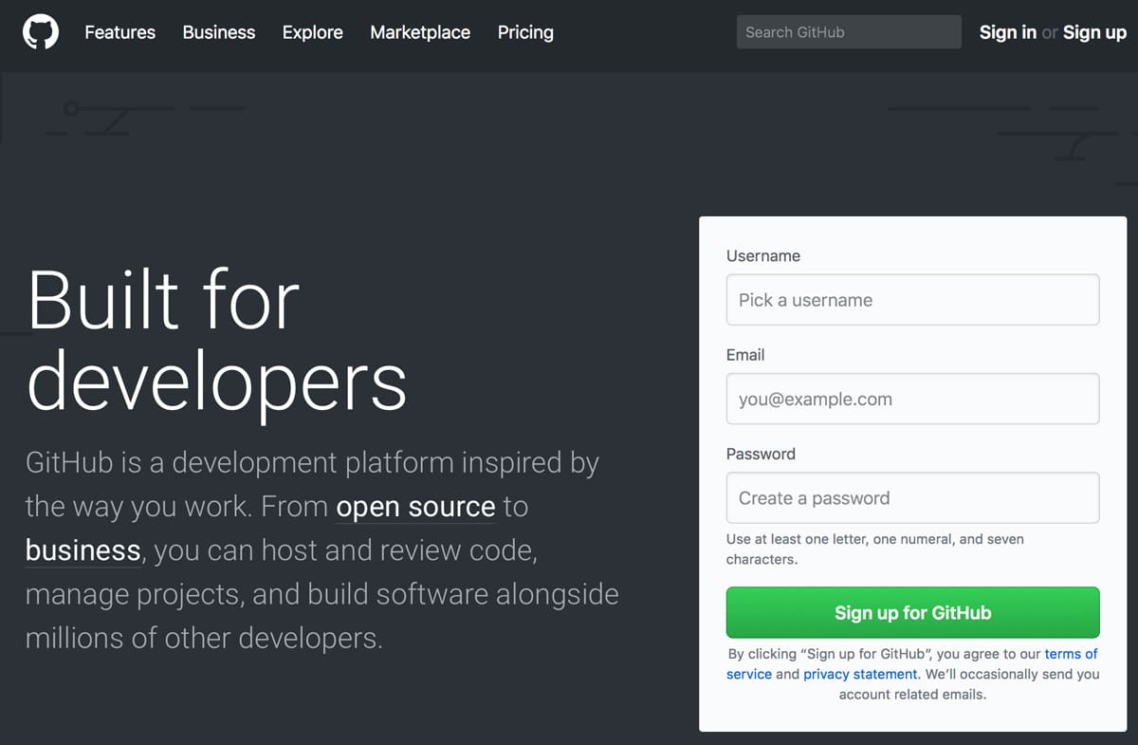Viewport: 1138px width, 745px height.
Task: Click the Sign up header link
Action: click(x=1094, y=32)
